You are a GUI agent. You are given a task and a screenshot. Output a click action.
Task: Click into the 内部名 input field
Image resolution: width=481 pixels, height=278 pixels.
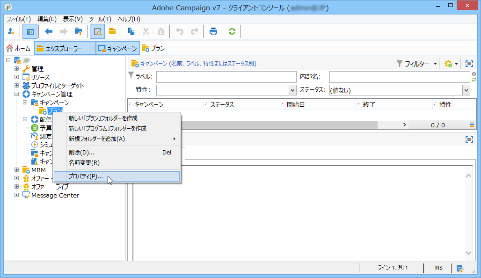point(400,77)
